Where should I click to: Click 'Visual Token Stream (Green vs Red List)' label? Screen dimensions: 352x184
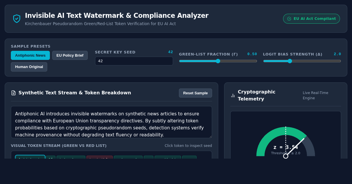click(x=59, y=146)
